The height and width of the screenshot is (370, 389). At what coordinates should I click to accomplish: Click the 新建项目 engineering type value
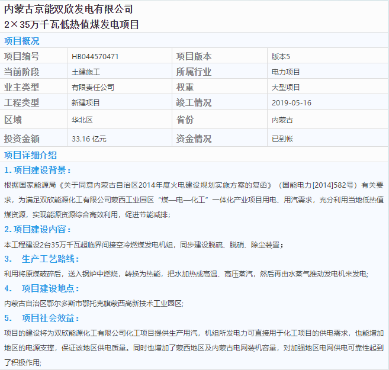(x=86, y=103)
